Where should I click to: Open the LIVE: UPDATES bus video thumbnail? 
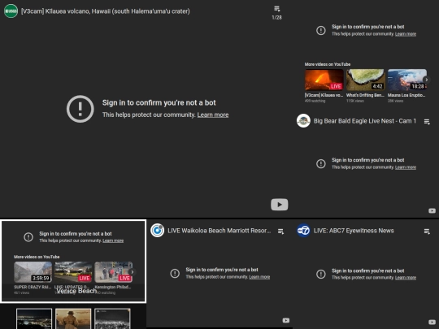click(73, 272)
